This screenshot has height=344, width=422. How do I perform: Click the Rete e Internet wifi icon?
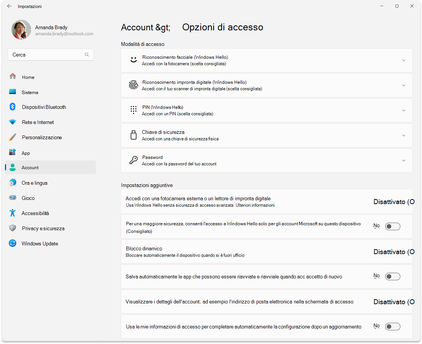point(13,122)
